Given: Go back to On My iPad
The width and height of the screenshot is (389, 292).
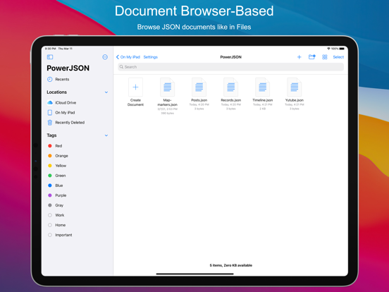Looking at the screenshot, I should pyautogui.click(x=128, y=57).
